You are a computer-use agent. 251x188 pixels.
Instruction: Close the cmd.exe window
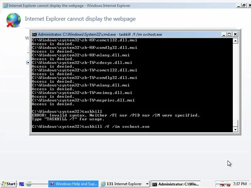click(235, 34)
